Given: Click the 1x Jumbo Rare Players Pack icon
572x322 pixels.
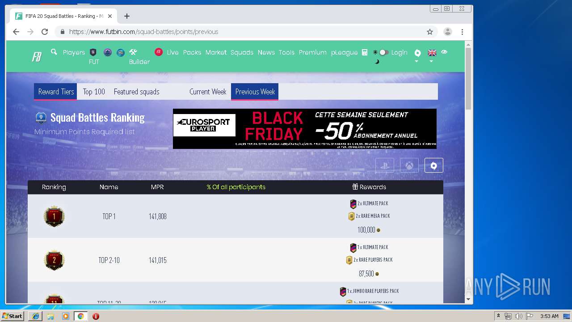Looking at the screenshot, I should pyautogui.click(x=343, y=292).
